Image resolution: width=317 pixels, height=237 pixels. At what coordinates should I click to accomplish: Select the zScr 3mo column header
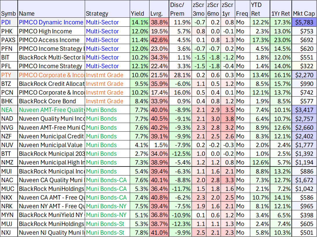pos(199,9)
